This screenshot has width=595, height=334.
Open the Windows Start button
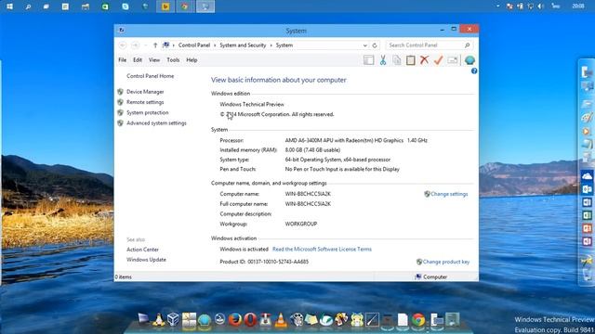[10, 6]
